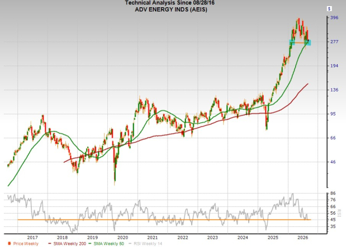Click the RSI axis value 56

coord(333,213)
